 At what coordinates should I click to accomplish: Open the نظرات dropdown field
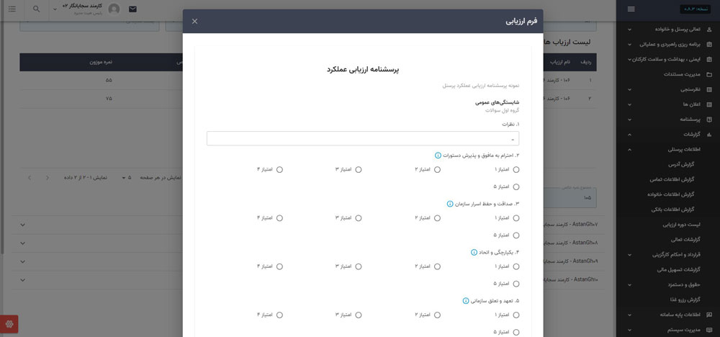point(362,138)
